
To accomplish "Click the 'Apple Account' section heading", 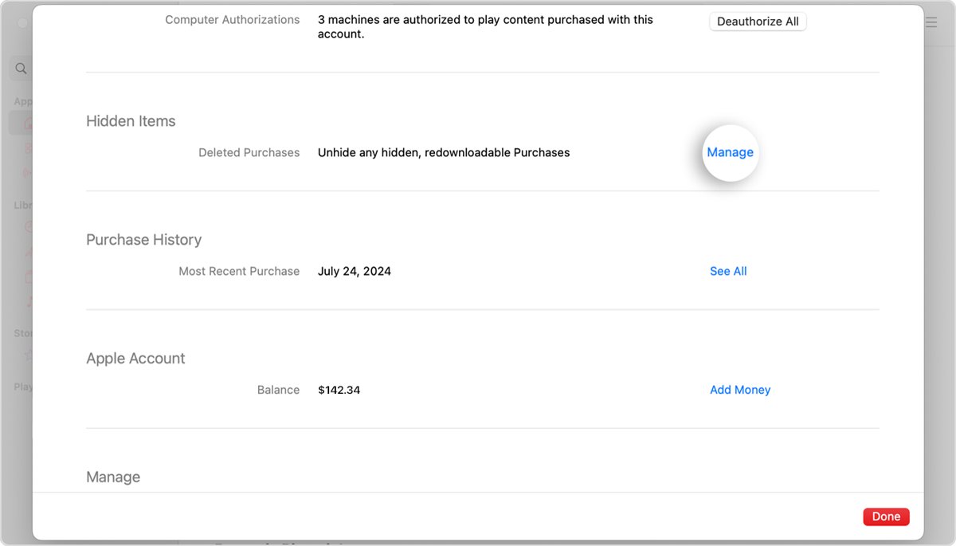I will 135,359.
